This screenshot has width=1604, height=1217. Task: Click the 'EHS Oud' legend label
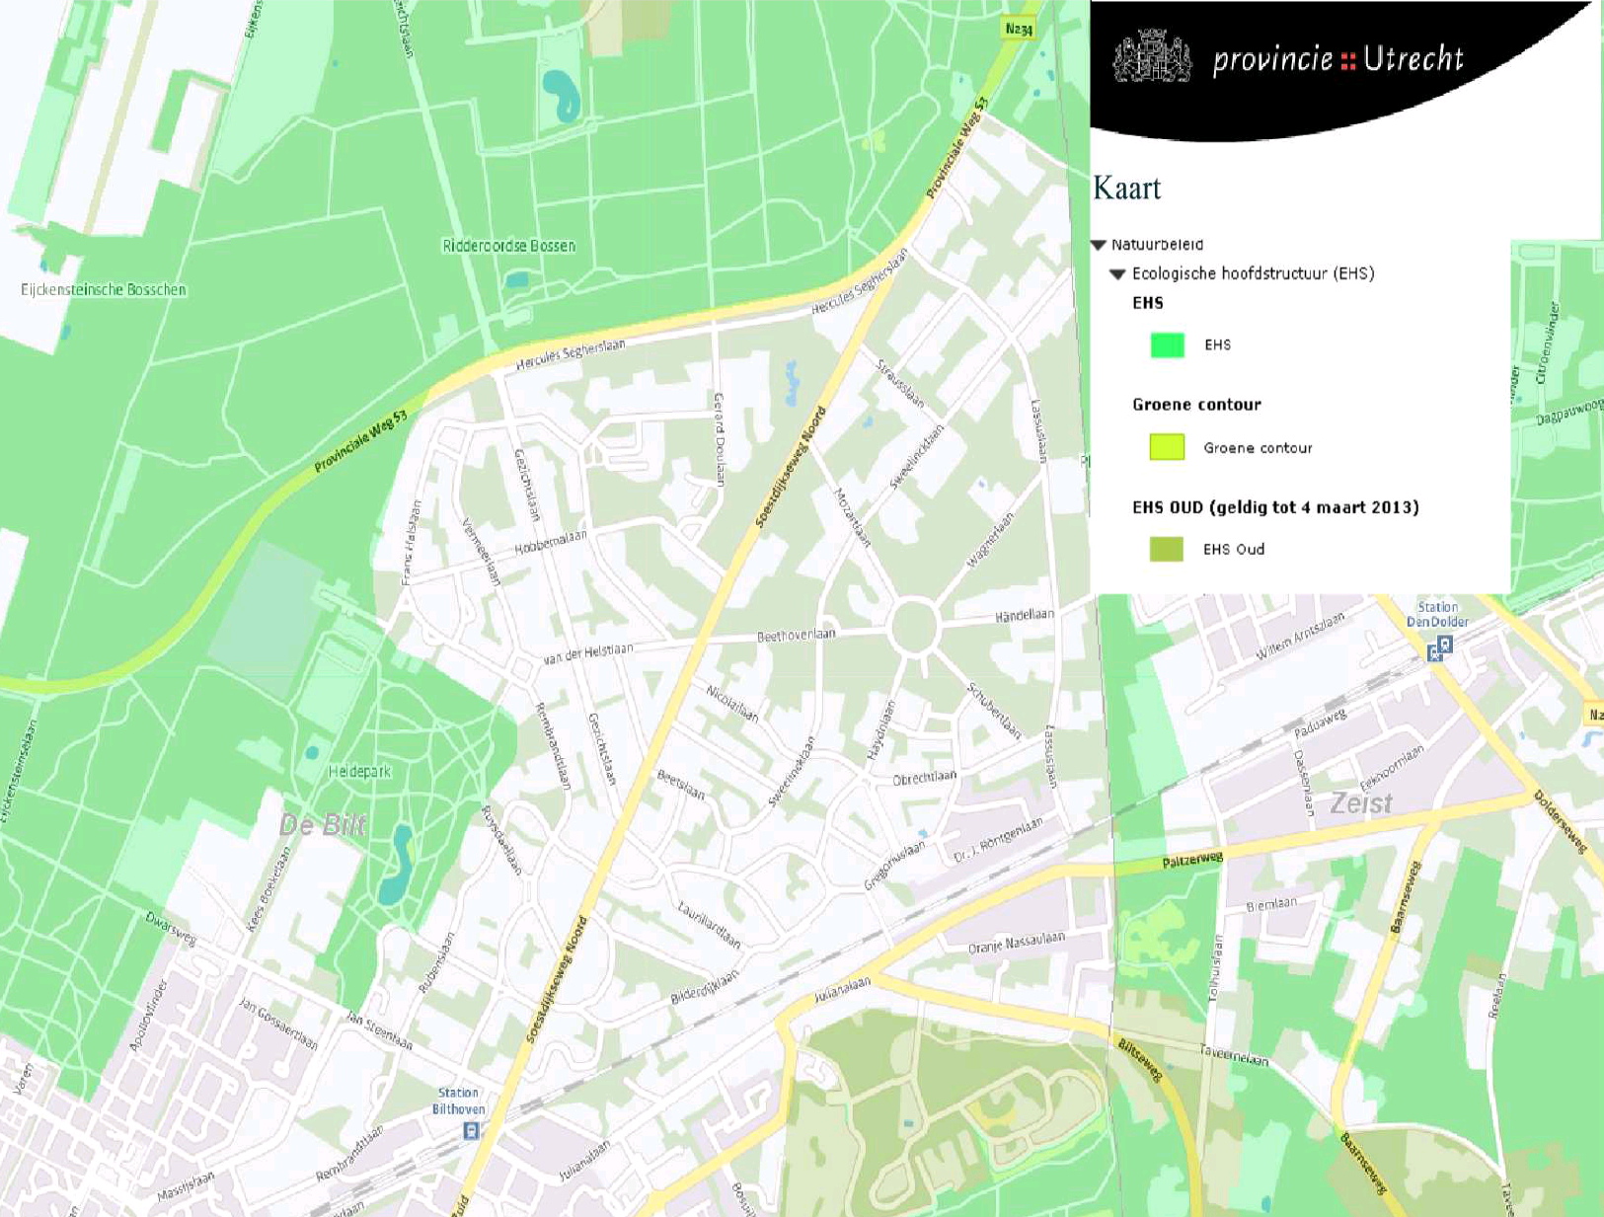click(x=1233, y=550)
